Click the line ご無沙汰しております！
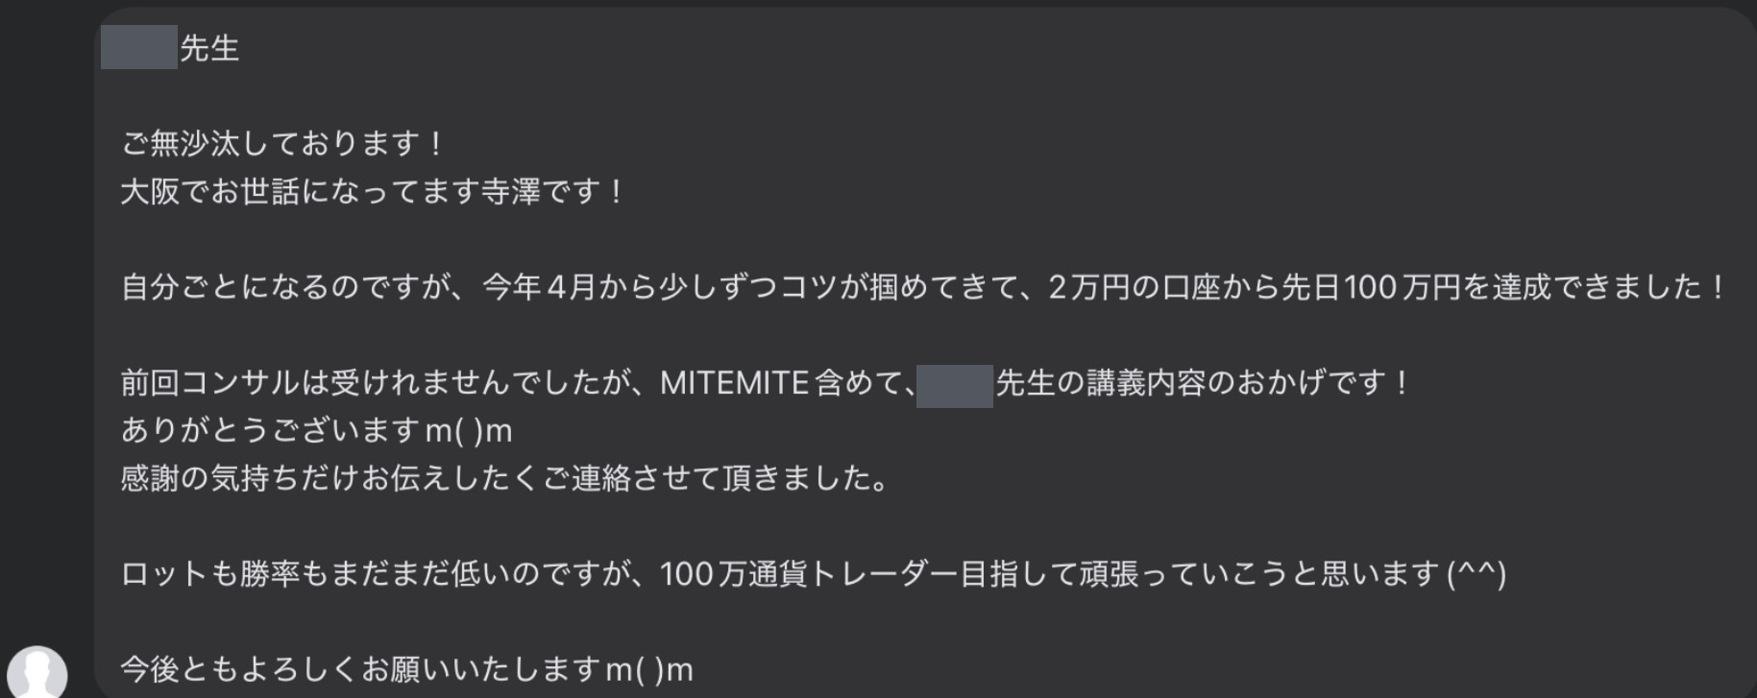 point(282,144)
